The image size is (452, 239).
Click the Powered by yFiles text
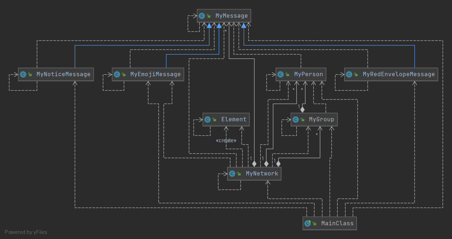point(26,232)
